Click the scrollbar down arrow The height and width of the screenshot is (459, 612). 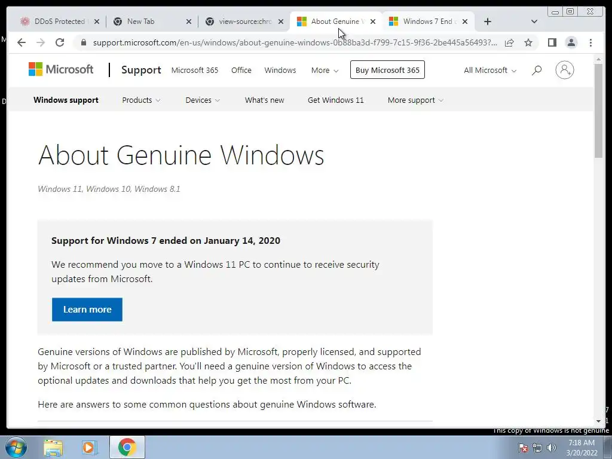tap(599, 421)
